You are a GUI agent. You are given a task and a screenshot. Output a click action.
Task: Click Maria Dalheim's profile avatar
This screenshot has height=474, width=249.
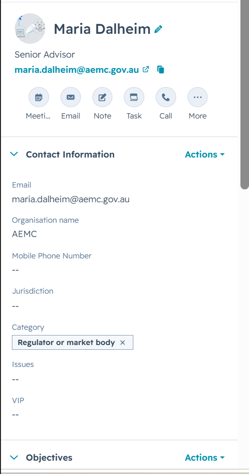pos(30,29)
